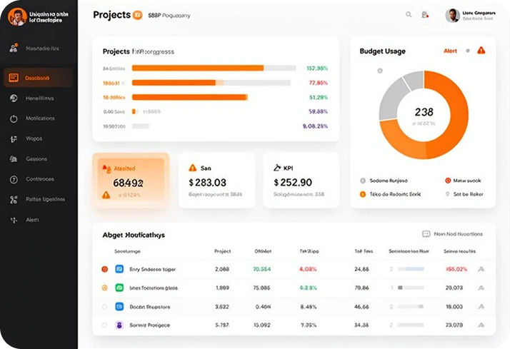Click the orange warning triangle in Budget Usage
The width and height of the screenshot is (510, 349).
tap(481, 51)
